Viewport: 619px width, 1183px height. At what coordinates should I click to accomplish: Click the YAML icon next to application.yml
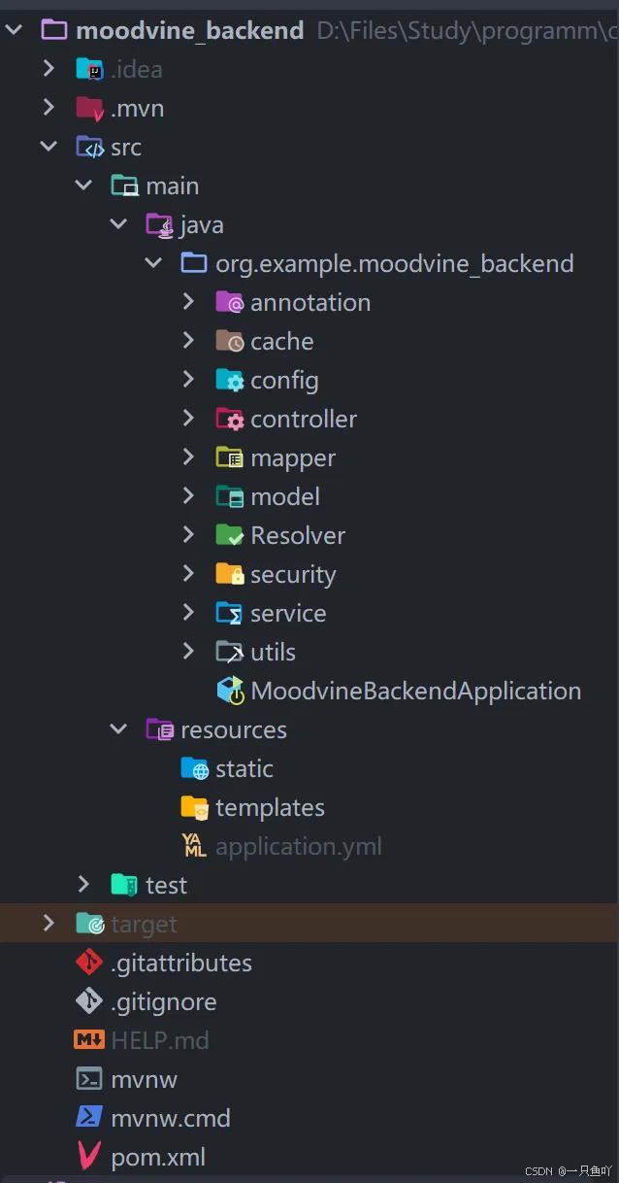point(193,845)
